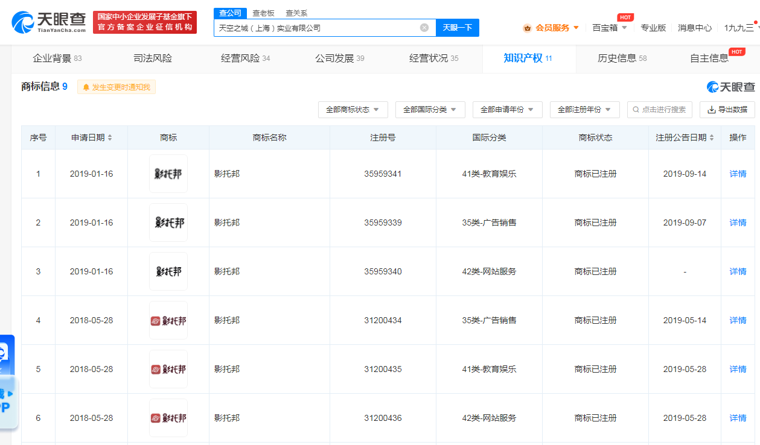
Task: Sort by registration announcement date arrows
Action: 711,138
